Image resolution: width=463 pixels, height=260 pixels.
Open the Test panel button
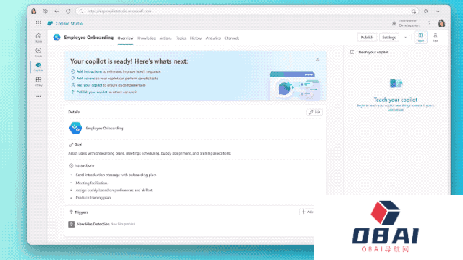(x=436, y=38)
